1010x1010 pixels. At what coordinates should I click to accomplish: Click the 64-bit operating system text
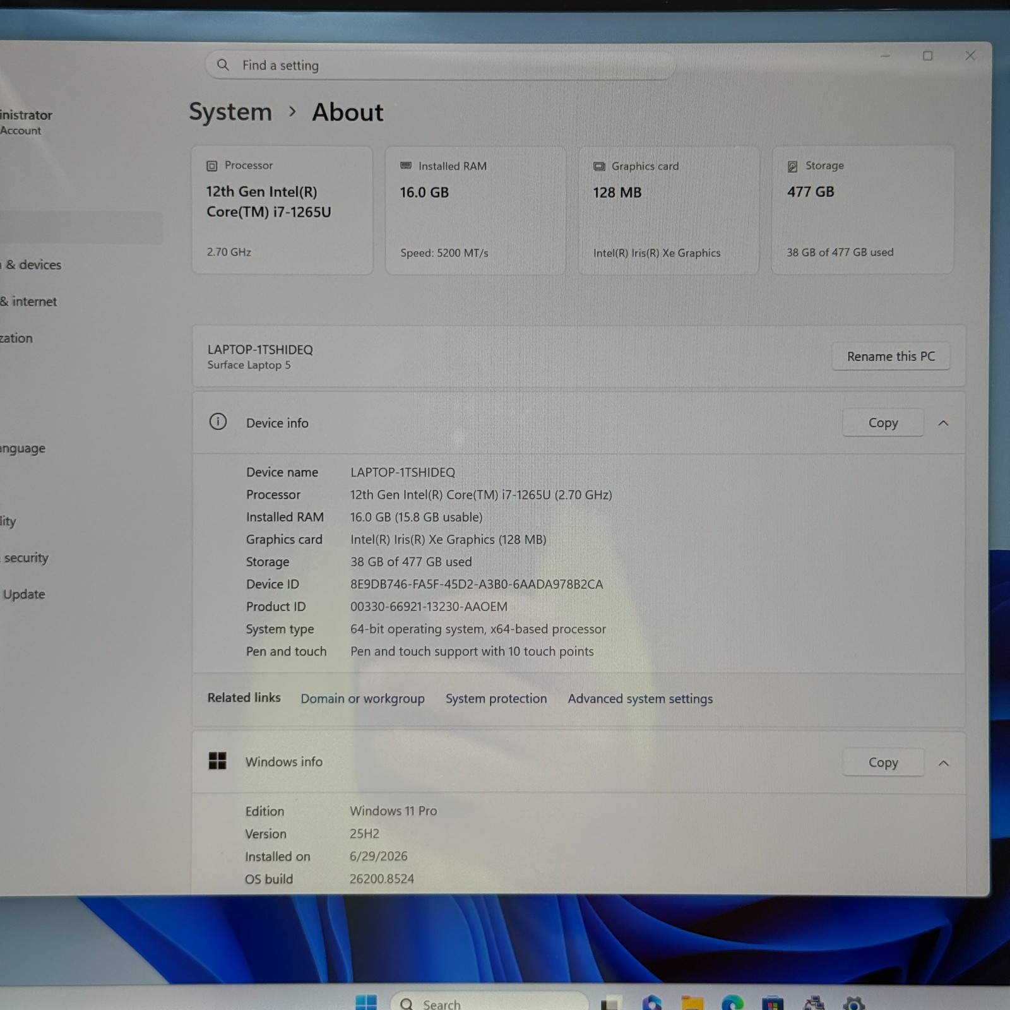pyautogui.click(x=478, y=629)
